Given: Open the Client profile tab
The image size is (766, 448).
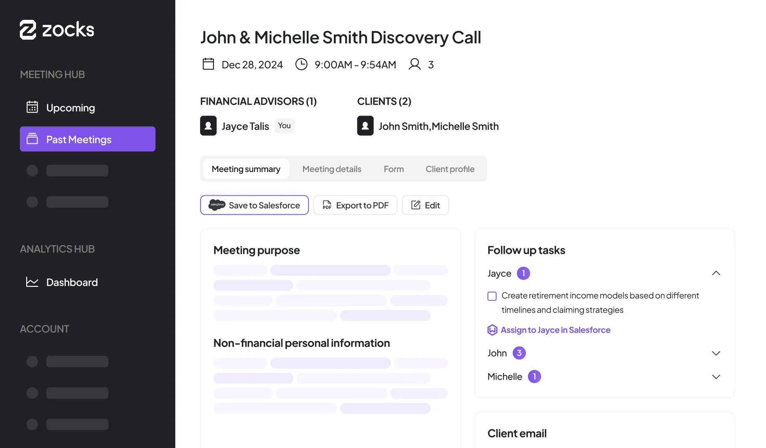Looking at the screenshot, I should click(450, 169).
